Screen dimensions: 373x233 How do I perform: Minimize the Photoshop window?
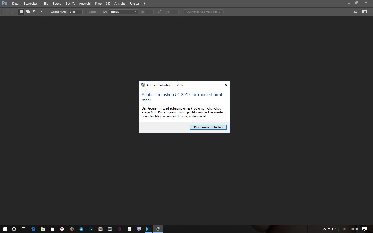point(349,3)
